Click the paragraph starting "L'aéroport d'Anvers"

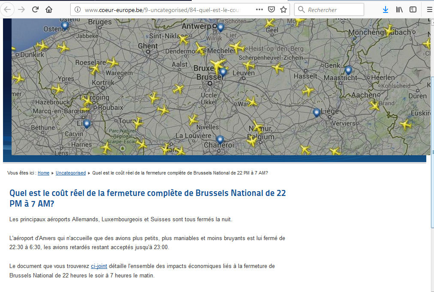pyautogui.click(x=147, y=243)
